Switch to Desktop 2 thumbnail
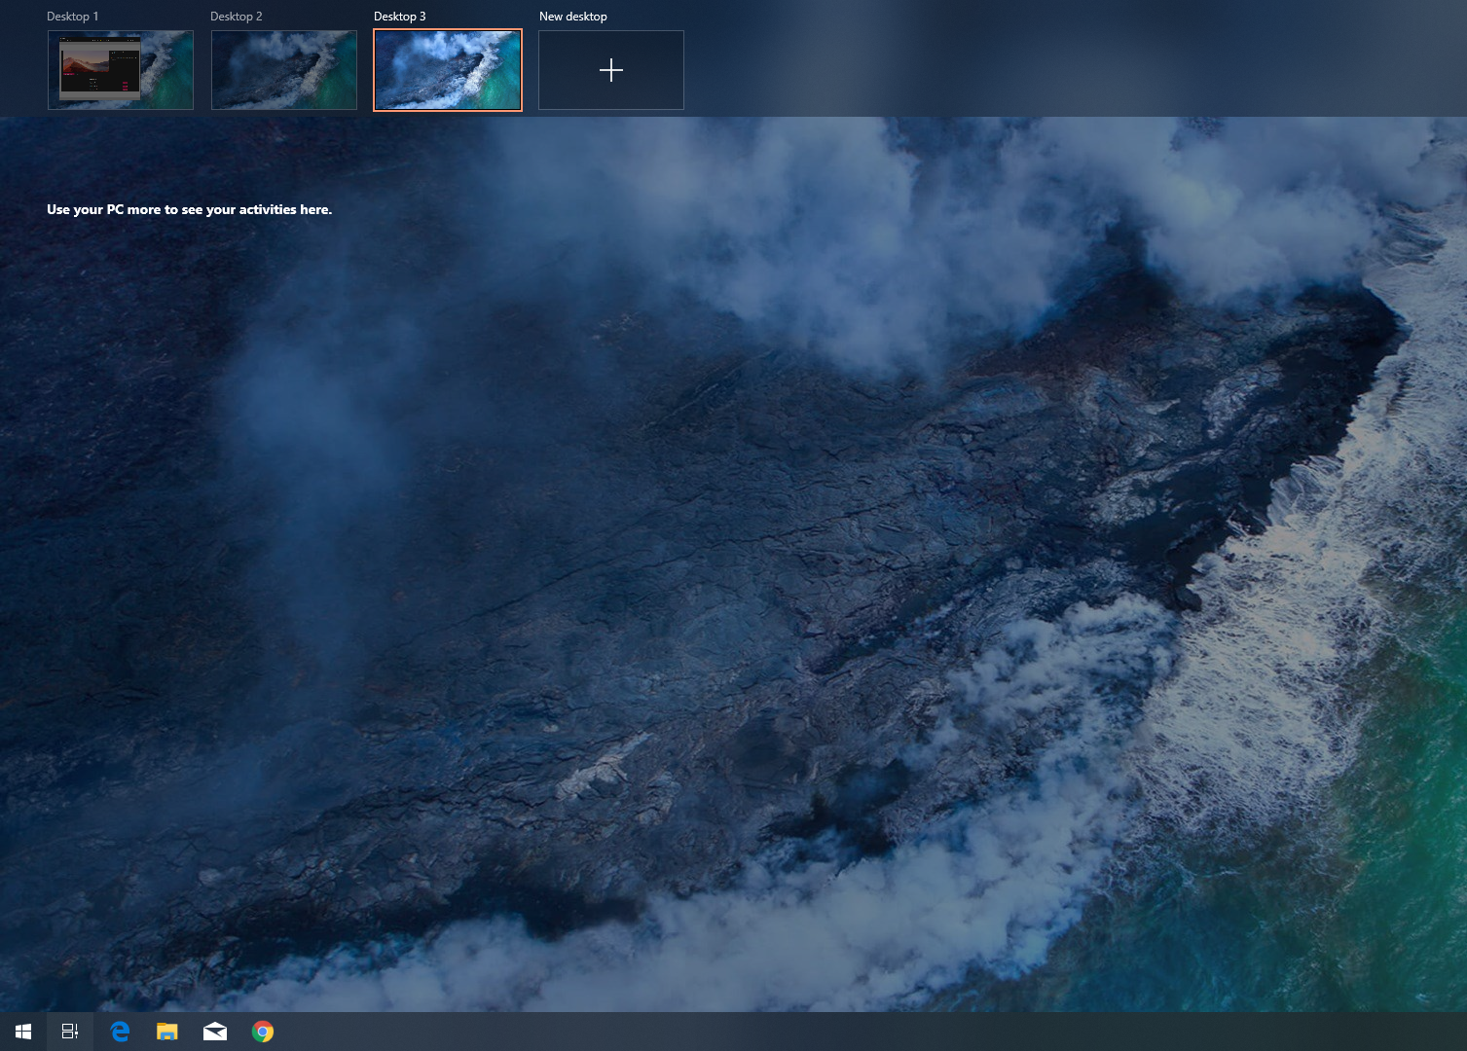 284,70
